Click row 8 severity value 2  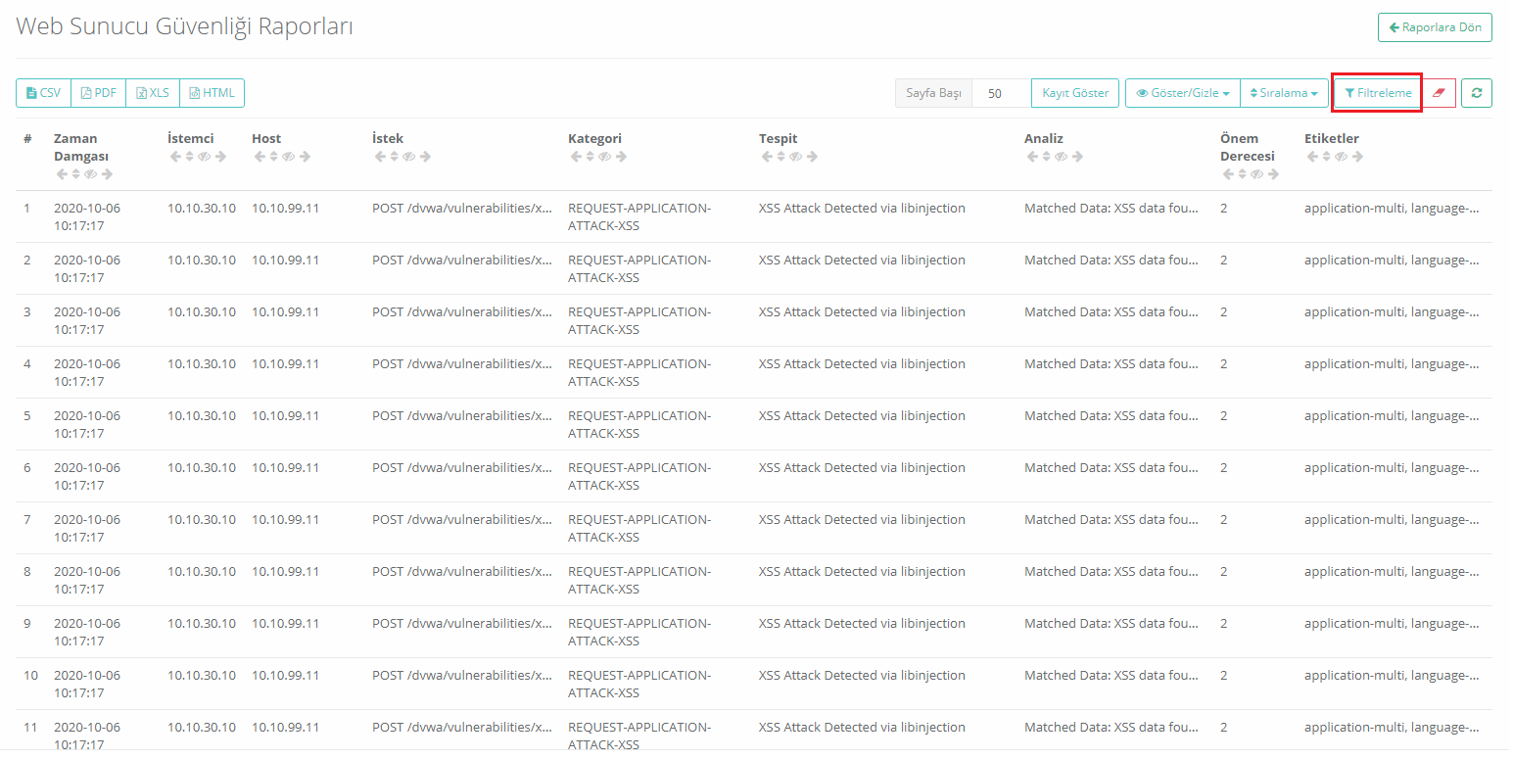[1224, 571]
